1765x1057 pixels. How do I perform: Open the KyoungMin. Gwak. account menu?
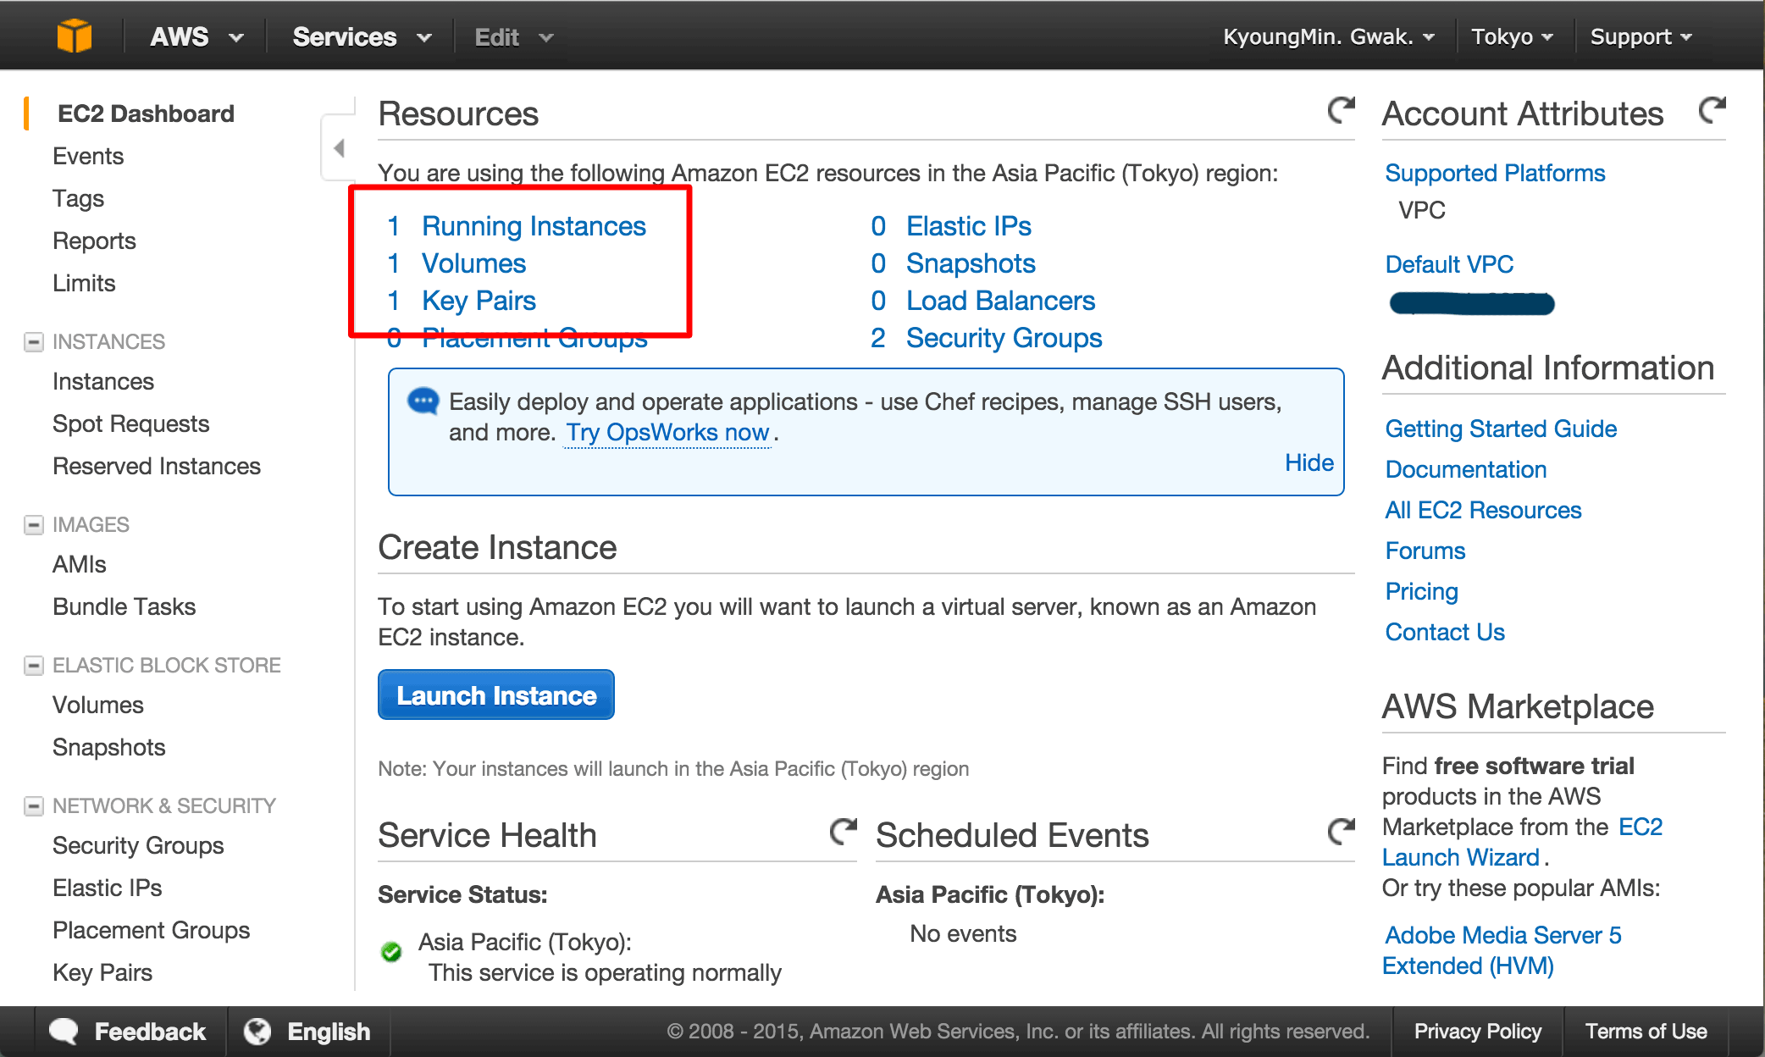[1328, 37]
